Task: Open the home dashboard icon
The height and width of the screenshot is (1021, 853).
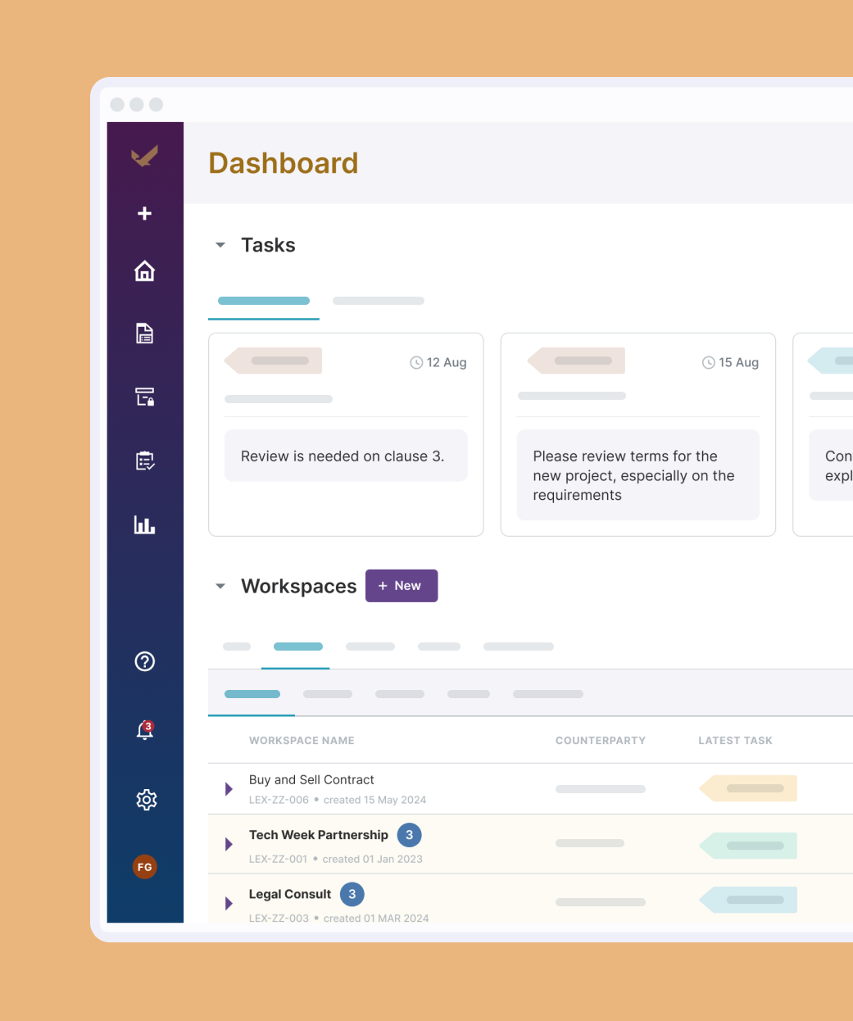Action: [145, 271]
